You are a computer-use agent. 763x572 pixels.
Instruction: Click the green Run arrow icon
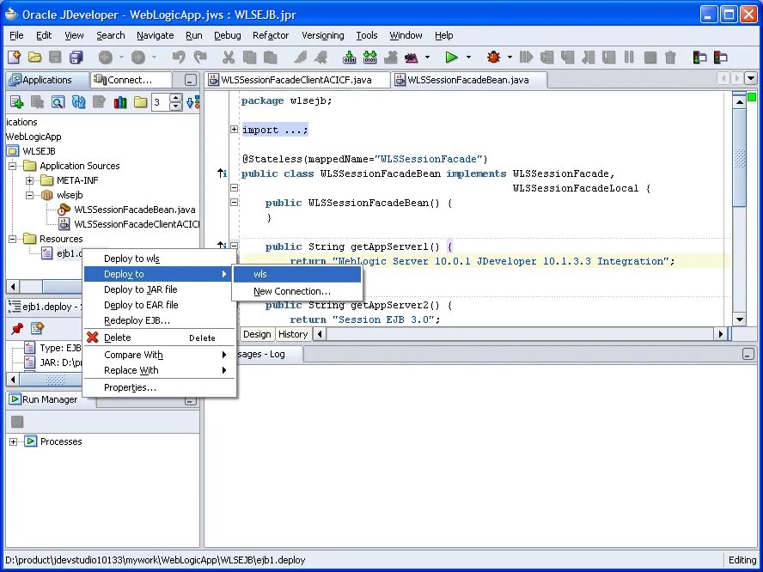(x=451, y=58)
